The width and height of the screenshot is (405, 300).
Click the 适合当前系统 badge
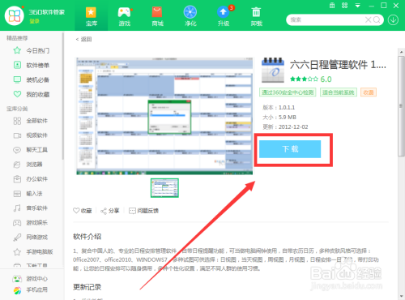[x=339, y=92]
